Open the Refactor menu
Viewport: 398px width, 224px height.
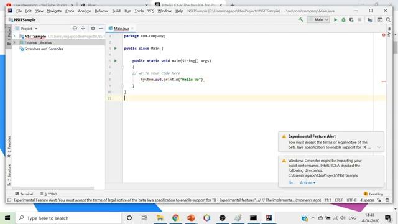(x=101, y=11)
